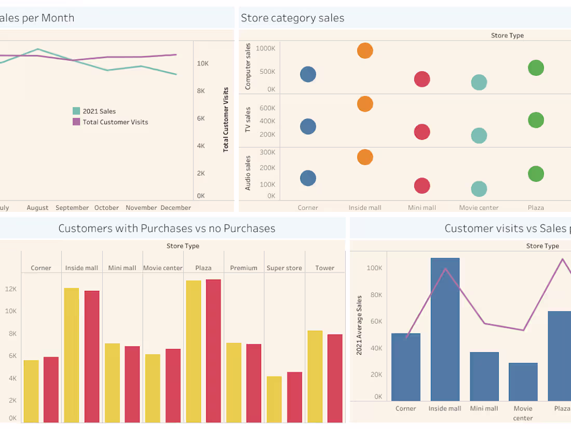
Task: Click the Store Type header above the bar chart
Action: point(183,246)
